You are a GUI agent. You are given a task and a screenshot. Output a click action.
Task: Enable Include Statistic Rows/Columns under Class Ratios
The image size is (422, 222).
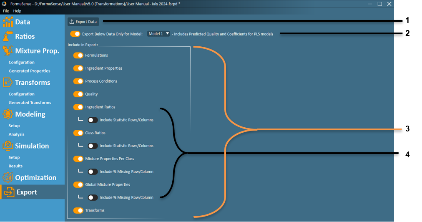point(93,146)
